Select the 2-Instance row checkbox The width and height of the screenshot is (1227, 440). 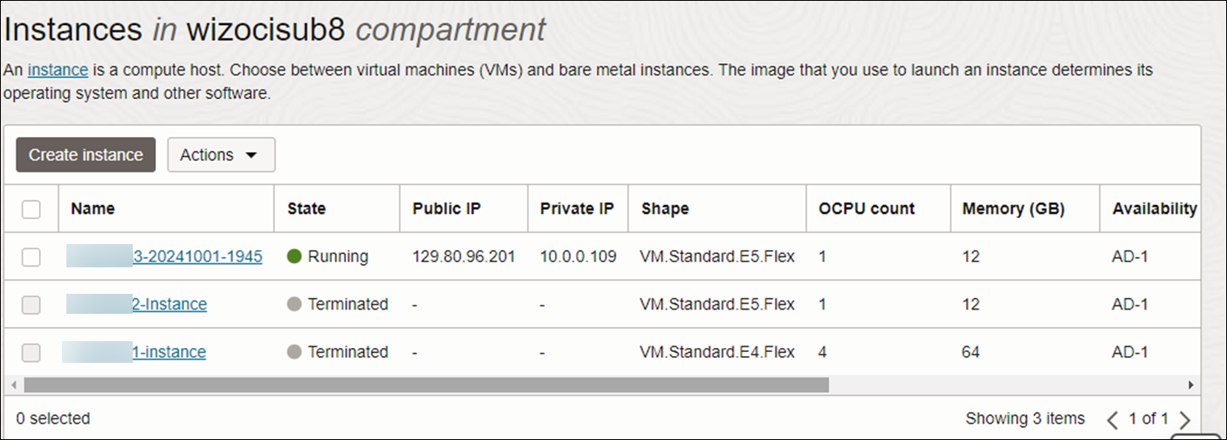click(x=32, y=305)
